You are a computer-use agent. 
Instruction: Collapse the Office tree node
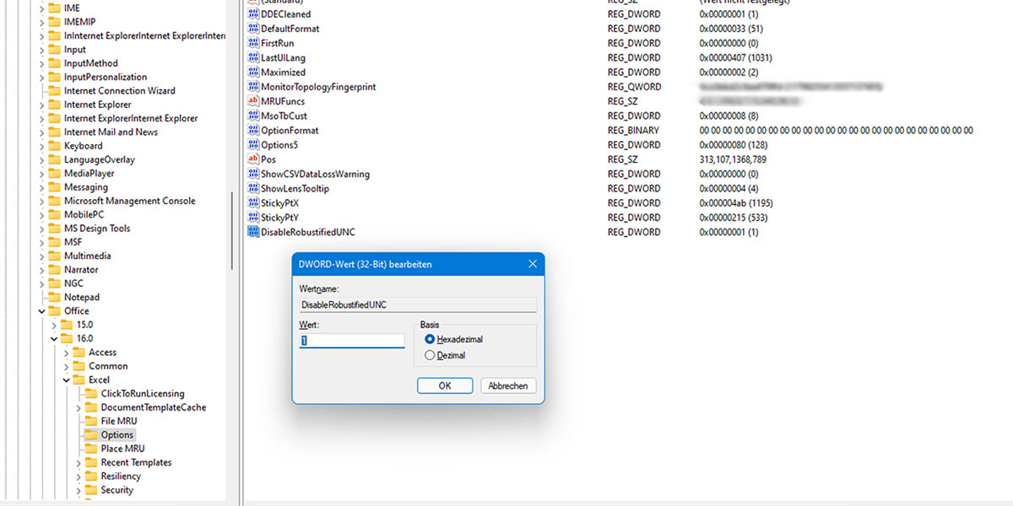[x=41, y=311]
